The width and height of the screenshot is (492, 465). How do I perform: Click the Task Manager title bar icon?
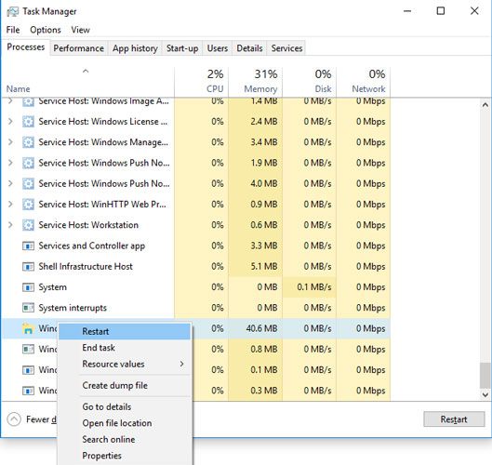point(12,11)
